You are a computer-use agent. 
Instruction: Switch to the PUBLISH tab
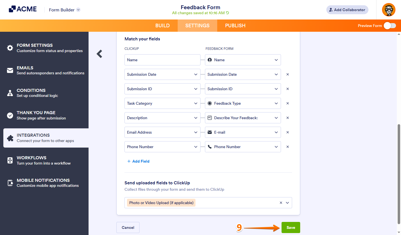point(235,25)
